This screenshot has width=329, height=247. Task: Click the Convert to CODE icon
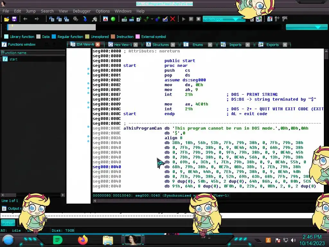[124, 19]
